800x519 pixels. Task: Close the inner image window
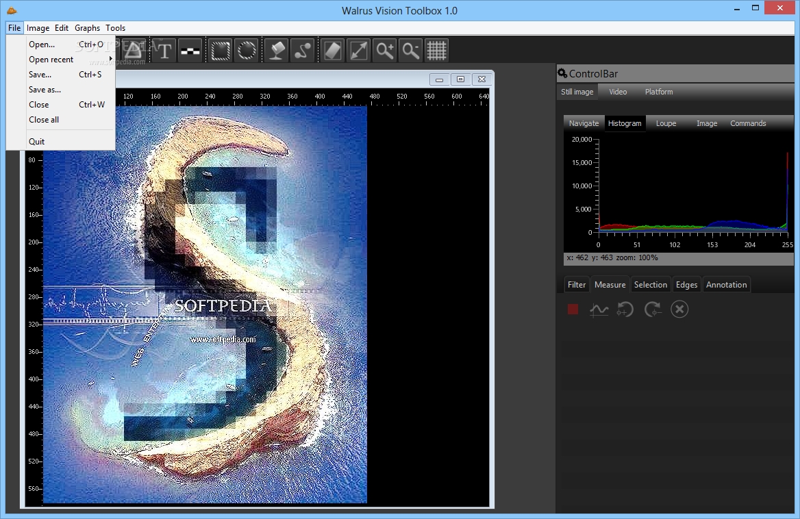[482, 79]
